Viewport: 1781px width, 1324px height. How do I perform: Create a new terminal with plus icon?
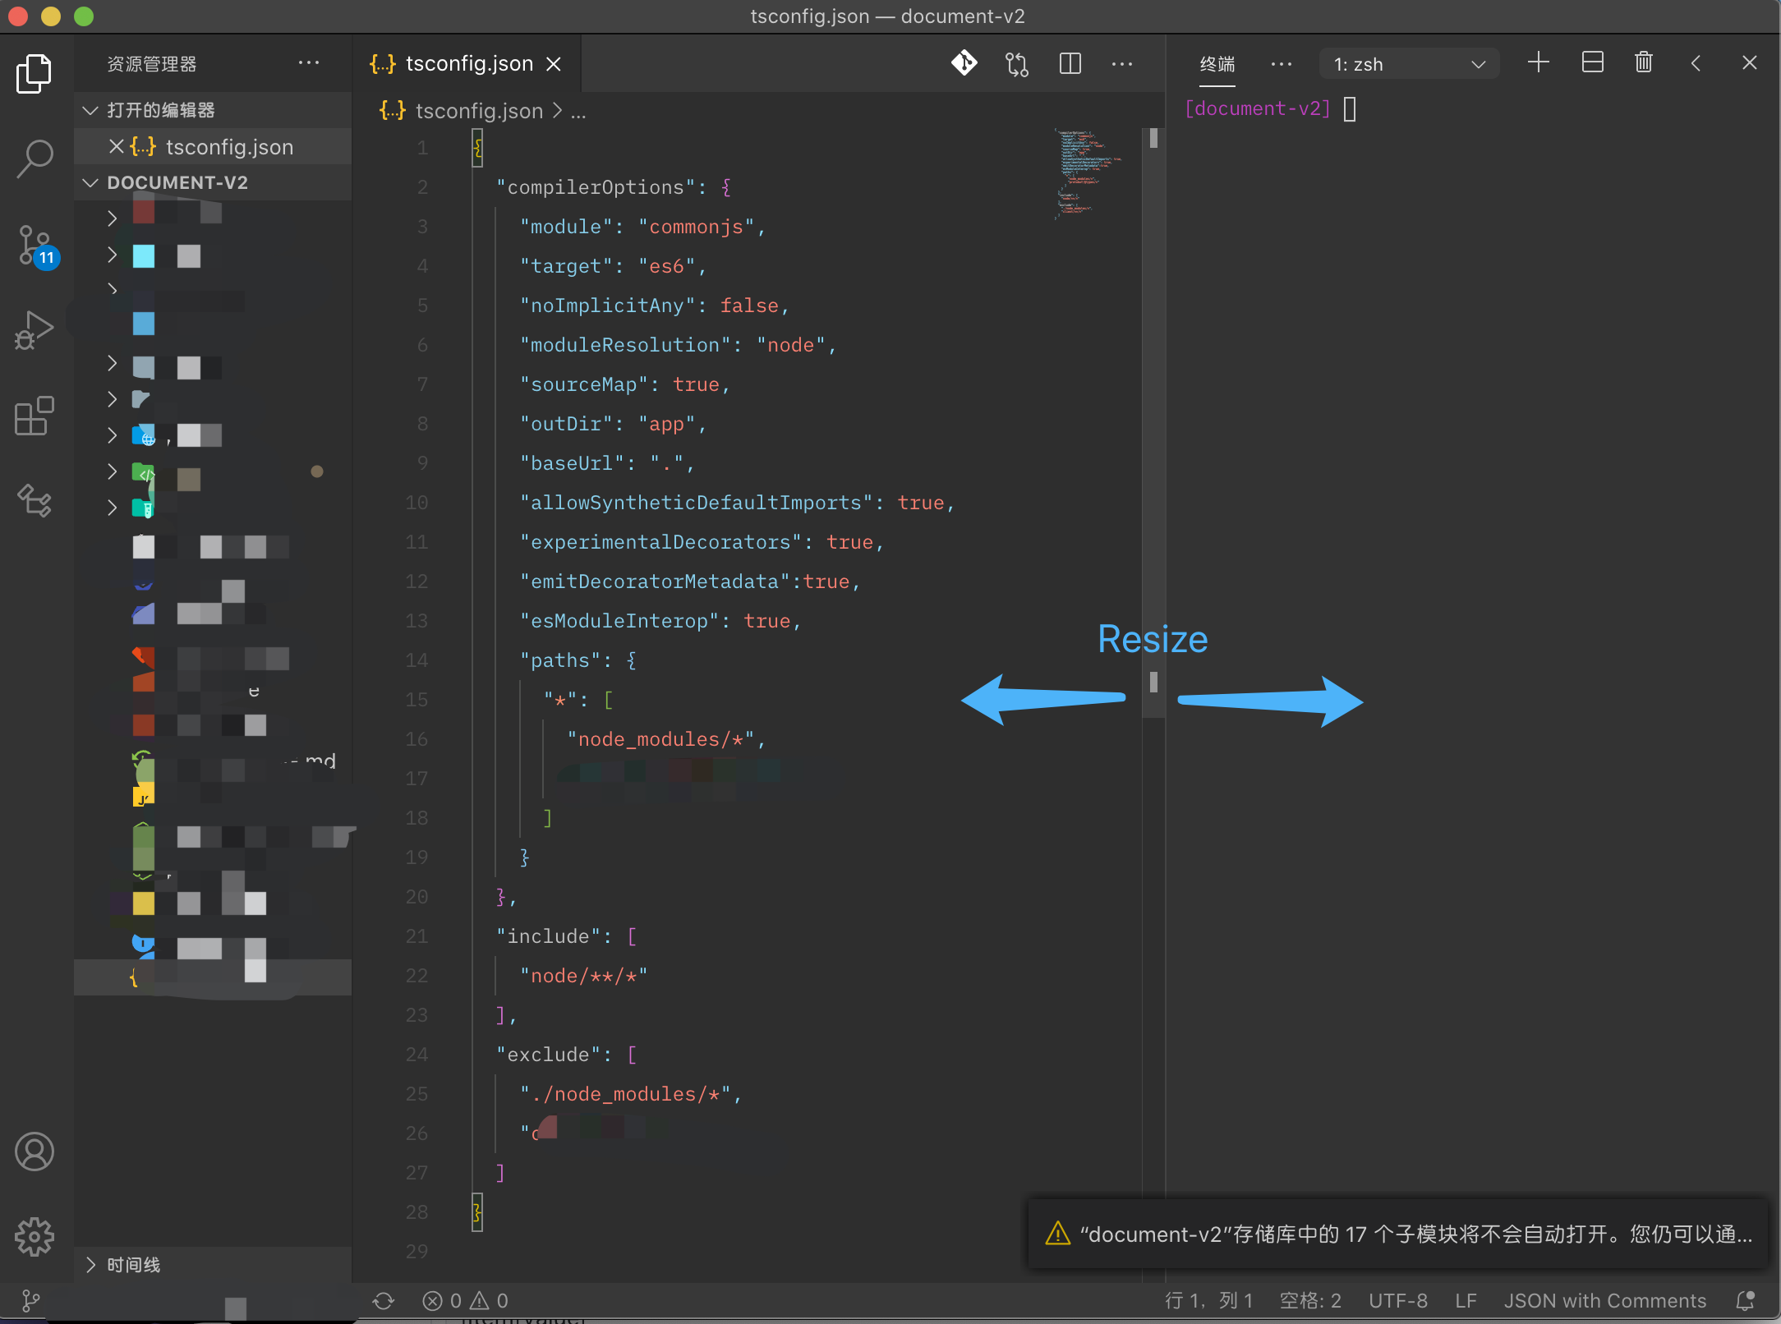point(1538,62)
